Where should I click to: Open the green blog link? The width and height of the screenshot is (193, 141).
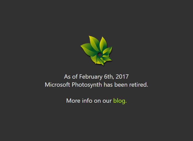click(x=119, y=101)
